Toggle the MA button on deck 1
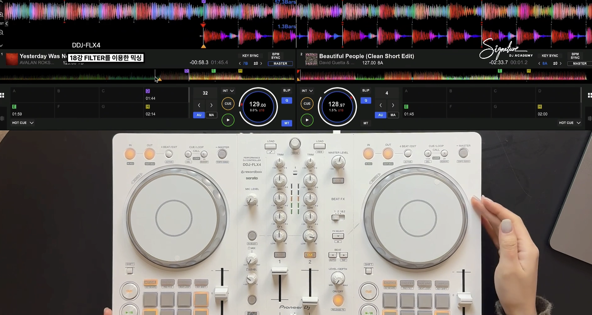This screenshot has height=315, width=592. 211,115
